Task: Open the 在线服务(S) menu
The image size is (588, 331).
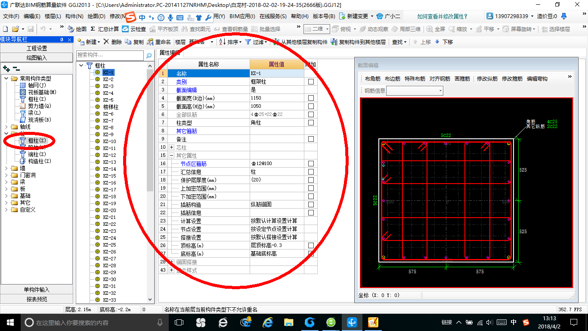Action: point(273,16)
